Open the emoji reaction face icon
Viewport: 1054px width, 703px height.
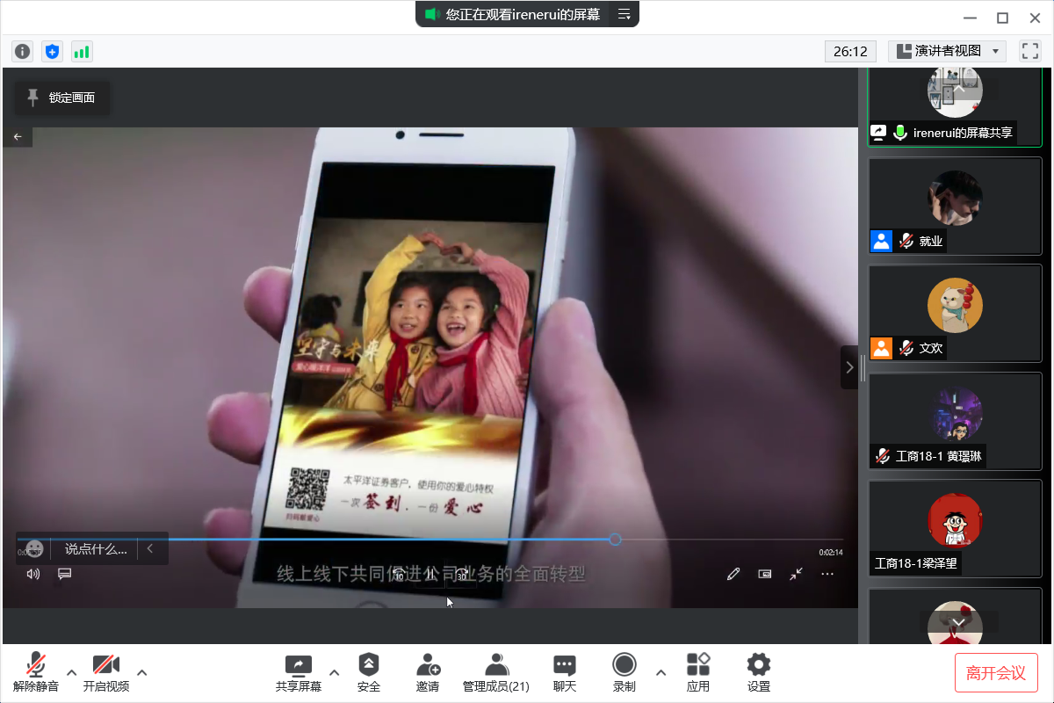coord(34,548)
